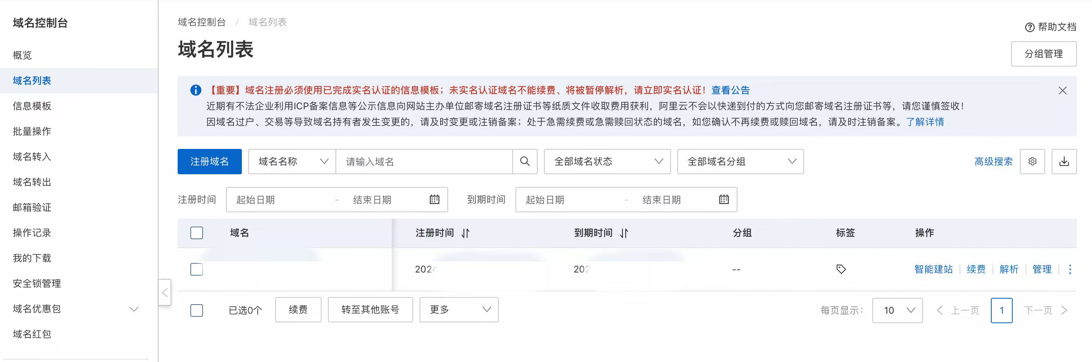Change page size dropdown showing 10

(x=897, y=311)
